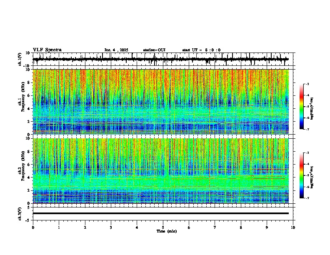Click the "6" kHz tick of ch.1 spectrogram
This screenshot has width=330, height=255.
tap(29, 96)
